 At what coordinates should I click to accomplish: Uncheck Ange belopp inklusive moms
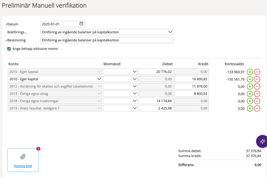pyautogui.click(x=9, y=49)
